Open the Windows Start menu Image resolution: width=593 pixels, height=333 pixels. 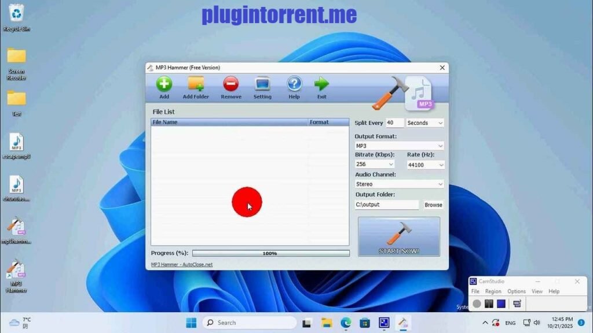click(x=191, y=323)
